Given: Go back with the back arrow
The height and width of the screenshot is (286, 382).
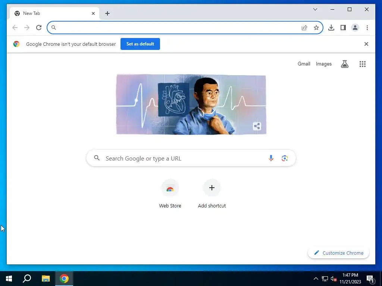Looking at the screenshot, I should click(15, 28).
